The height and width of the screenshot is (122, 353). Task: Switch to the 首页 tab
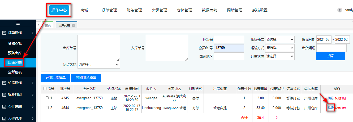pos(48,25)
